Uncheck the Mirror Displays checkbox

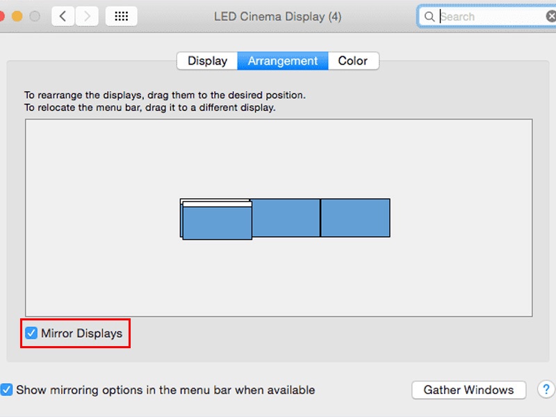[31, 334]
